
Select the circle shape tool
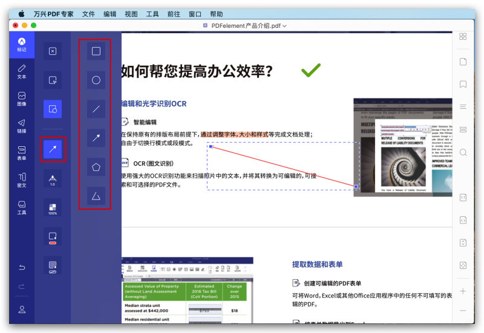point(96,80)
